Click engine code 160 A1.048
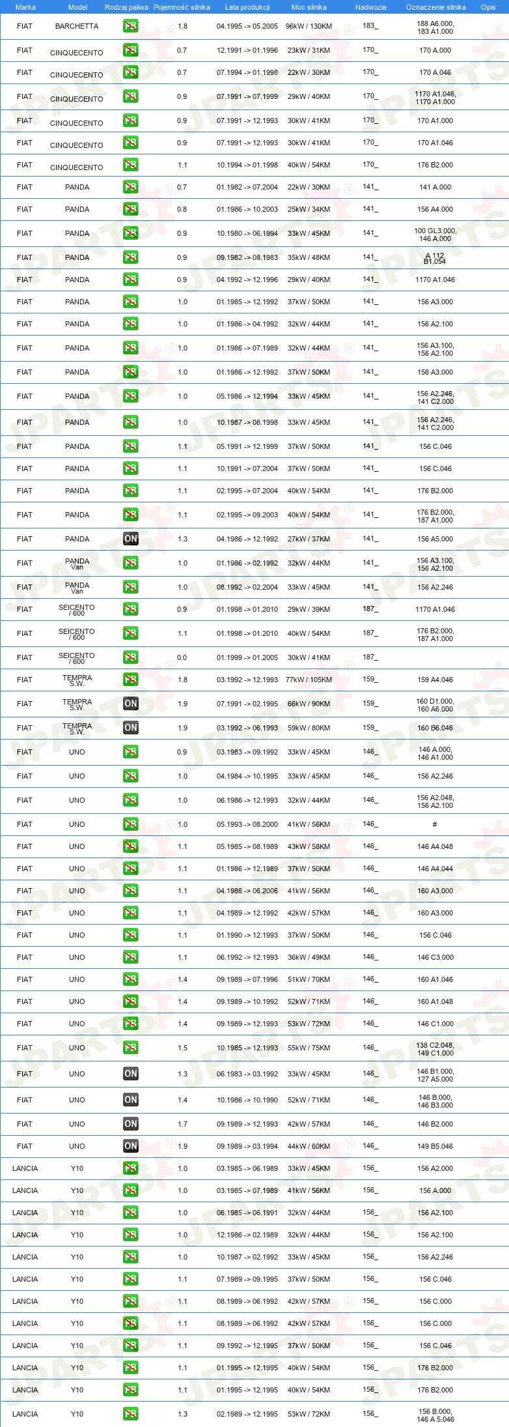The height and width of the screenshot is (1427, 509). tap(435, 1002)
